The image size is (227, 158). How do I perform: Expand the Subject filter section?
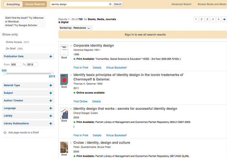click(x=50, y=93)
